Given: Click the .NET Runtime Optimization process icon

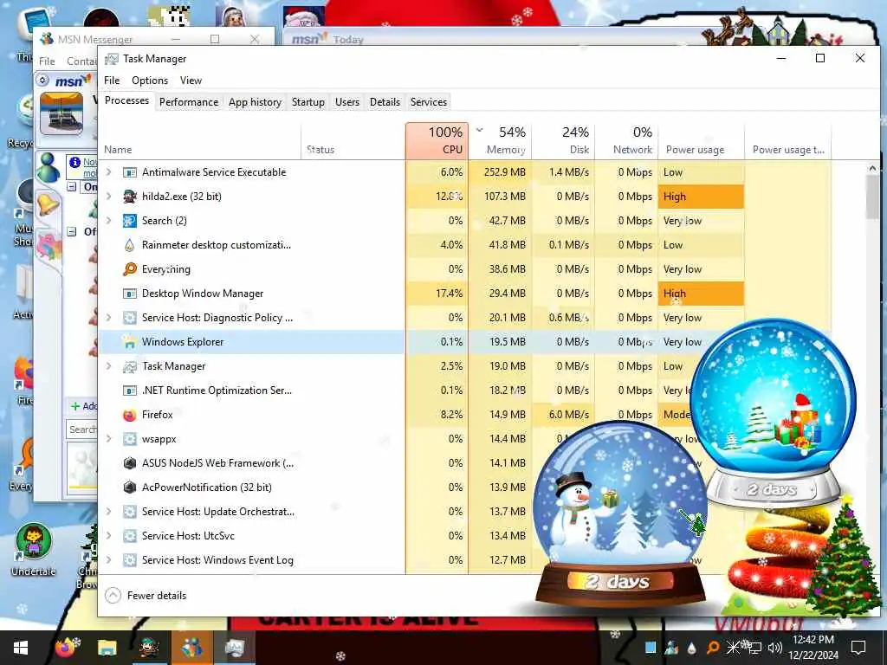Looking at the screenshot, I should tap(130, 391).
